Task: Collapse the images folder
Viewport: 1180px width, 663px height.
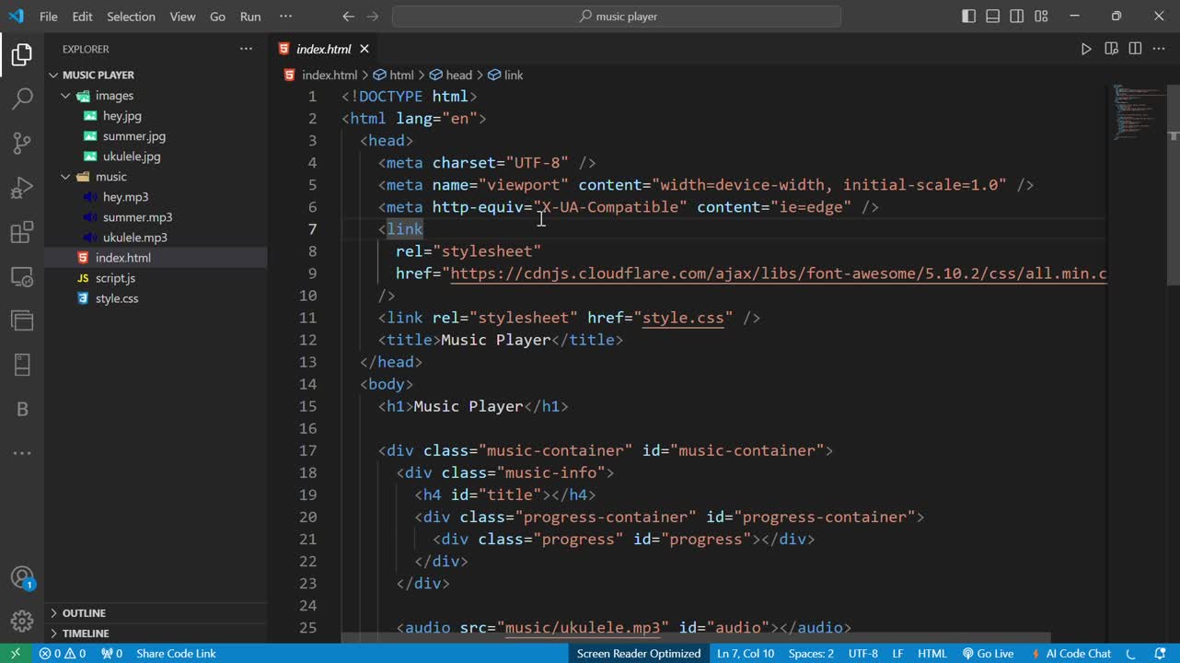Action: 114,96
